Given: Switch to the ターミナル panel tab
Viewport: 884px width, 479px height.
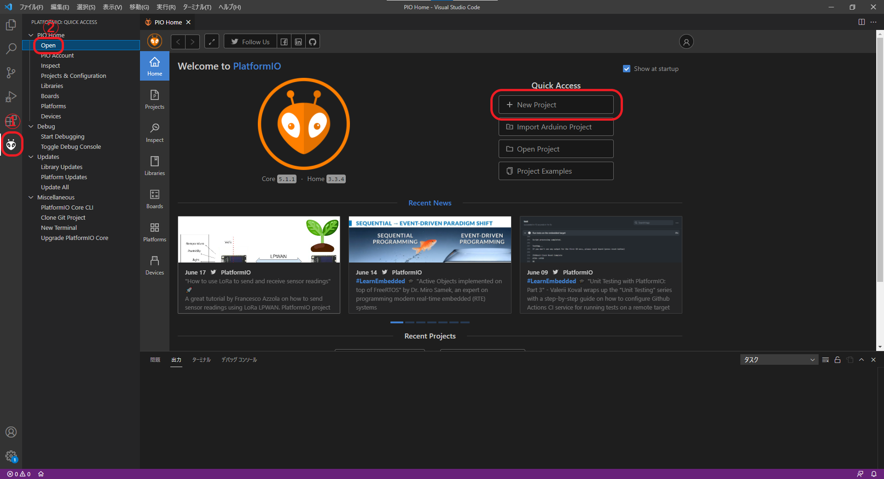Looking at the screenshot, I should click(201, 360).
